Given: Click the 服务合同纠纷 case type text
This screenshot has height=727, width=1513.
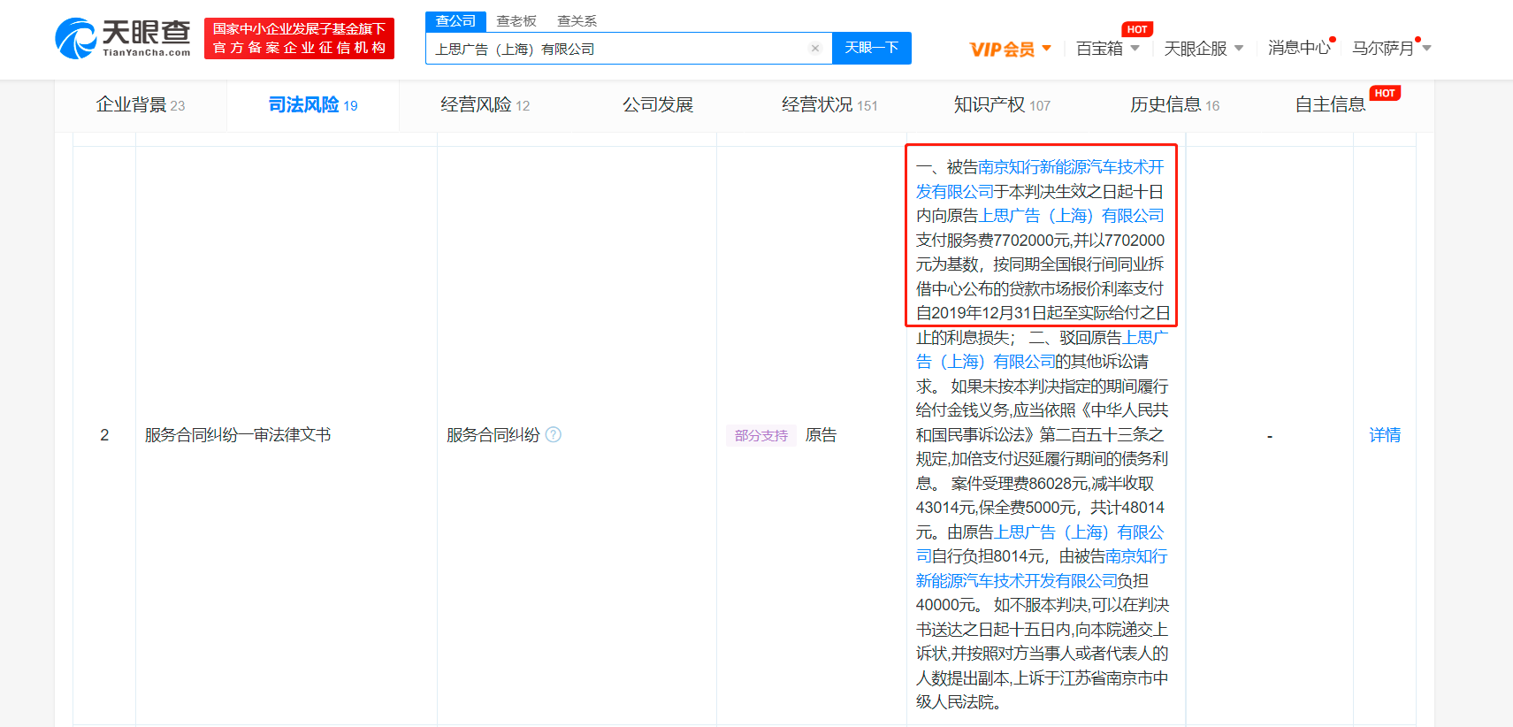Looking at the screenshot, I should (x=493, y=435).
